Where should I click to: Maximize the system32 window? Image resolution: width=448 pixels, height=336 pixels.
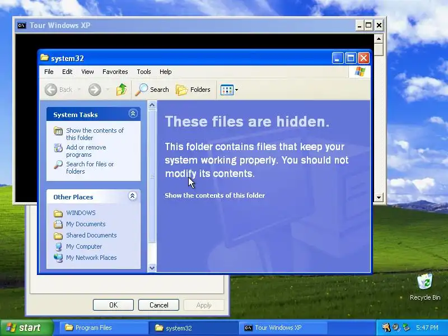point(351,58)
